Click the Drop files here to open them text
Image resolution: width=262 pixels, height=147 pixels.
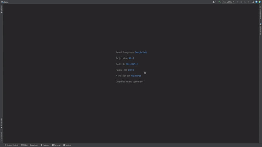(129, 81)
